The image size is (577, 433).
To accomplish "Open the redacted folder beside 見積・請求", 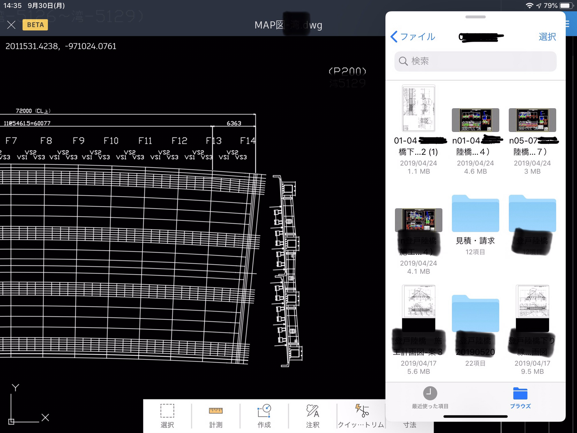I will (x=532, y=214).
